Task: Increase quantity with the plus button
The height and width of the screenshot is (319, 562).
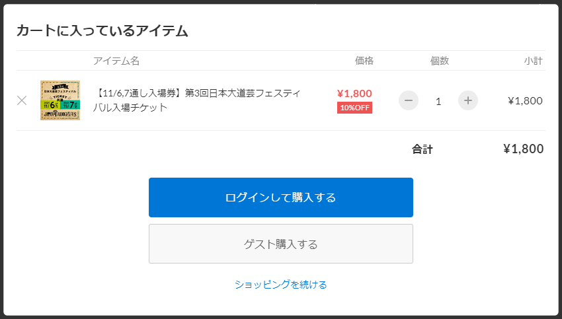Action: tap(467, 100)
